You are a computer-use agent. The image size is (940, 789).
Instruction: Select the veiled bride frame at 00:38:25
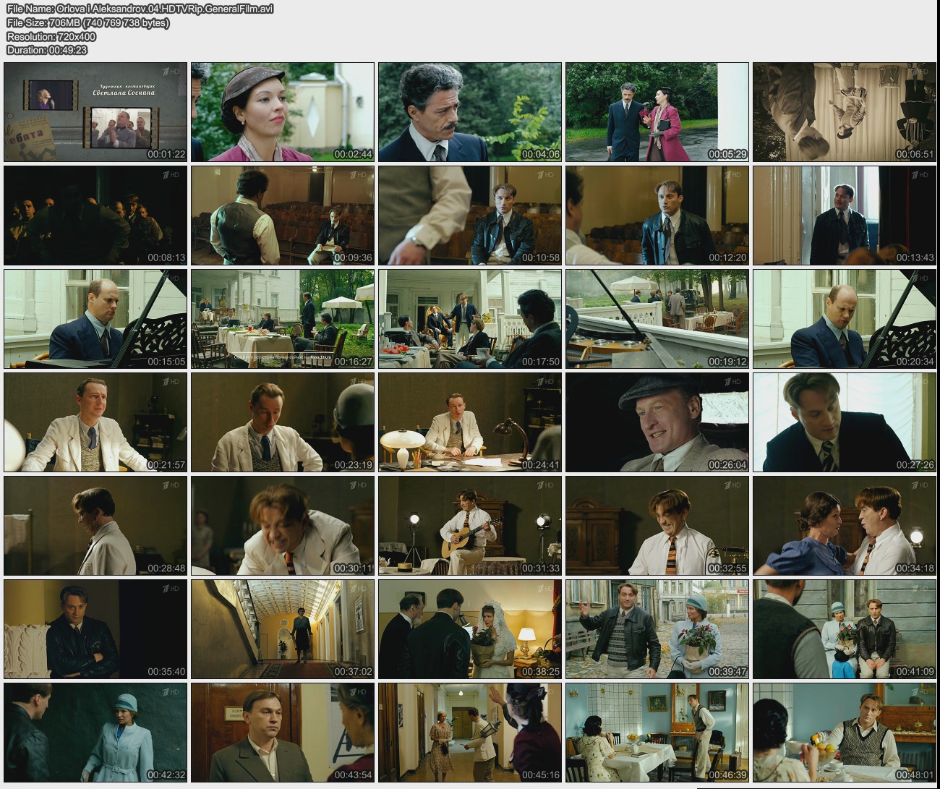pos(469,629)
